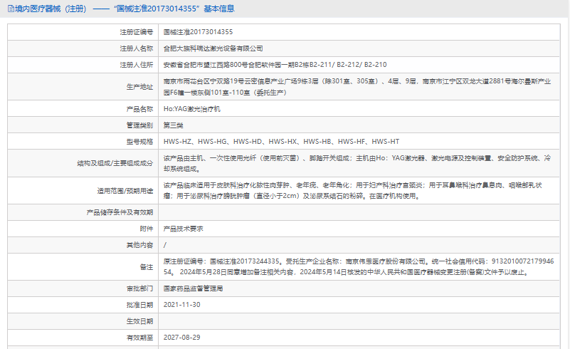Select the value 国械注准20173014355 in the table
This screenshot has height=349, width=570.
pyautogui.click(x=198, y=32)
